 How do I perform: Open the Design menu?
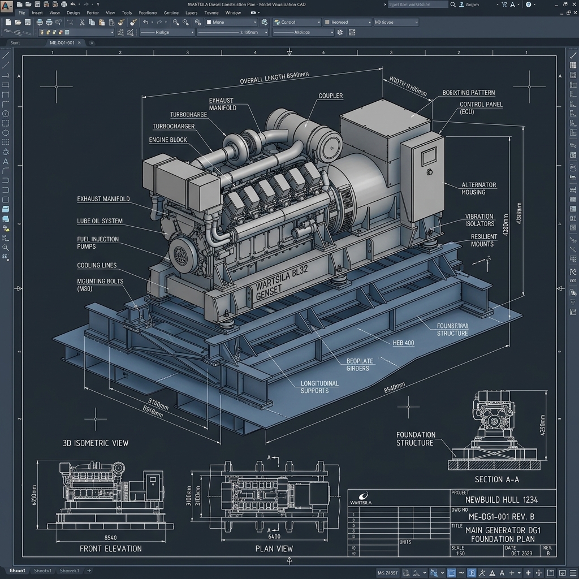click(x=73, y=12)
